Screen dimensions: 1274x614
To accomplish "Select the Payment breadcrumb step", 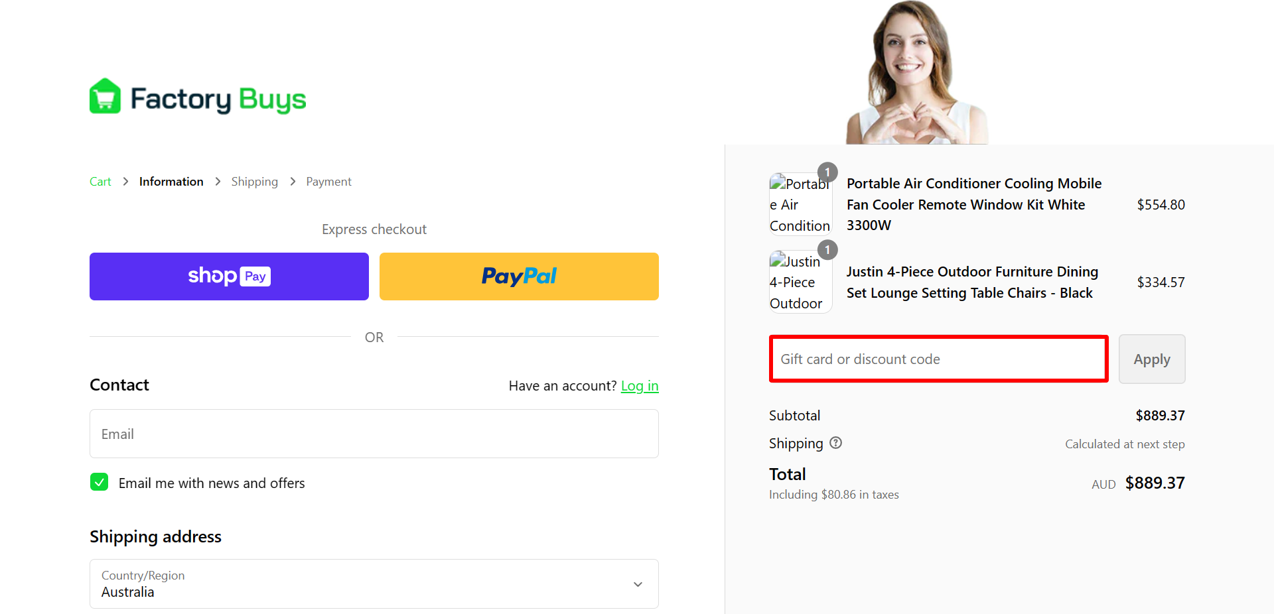I will click(x=328, y=182).
